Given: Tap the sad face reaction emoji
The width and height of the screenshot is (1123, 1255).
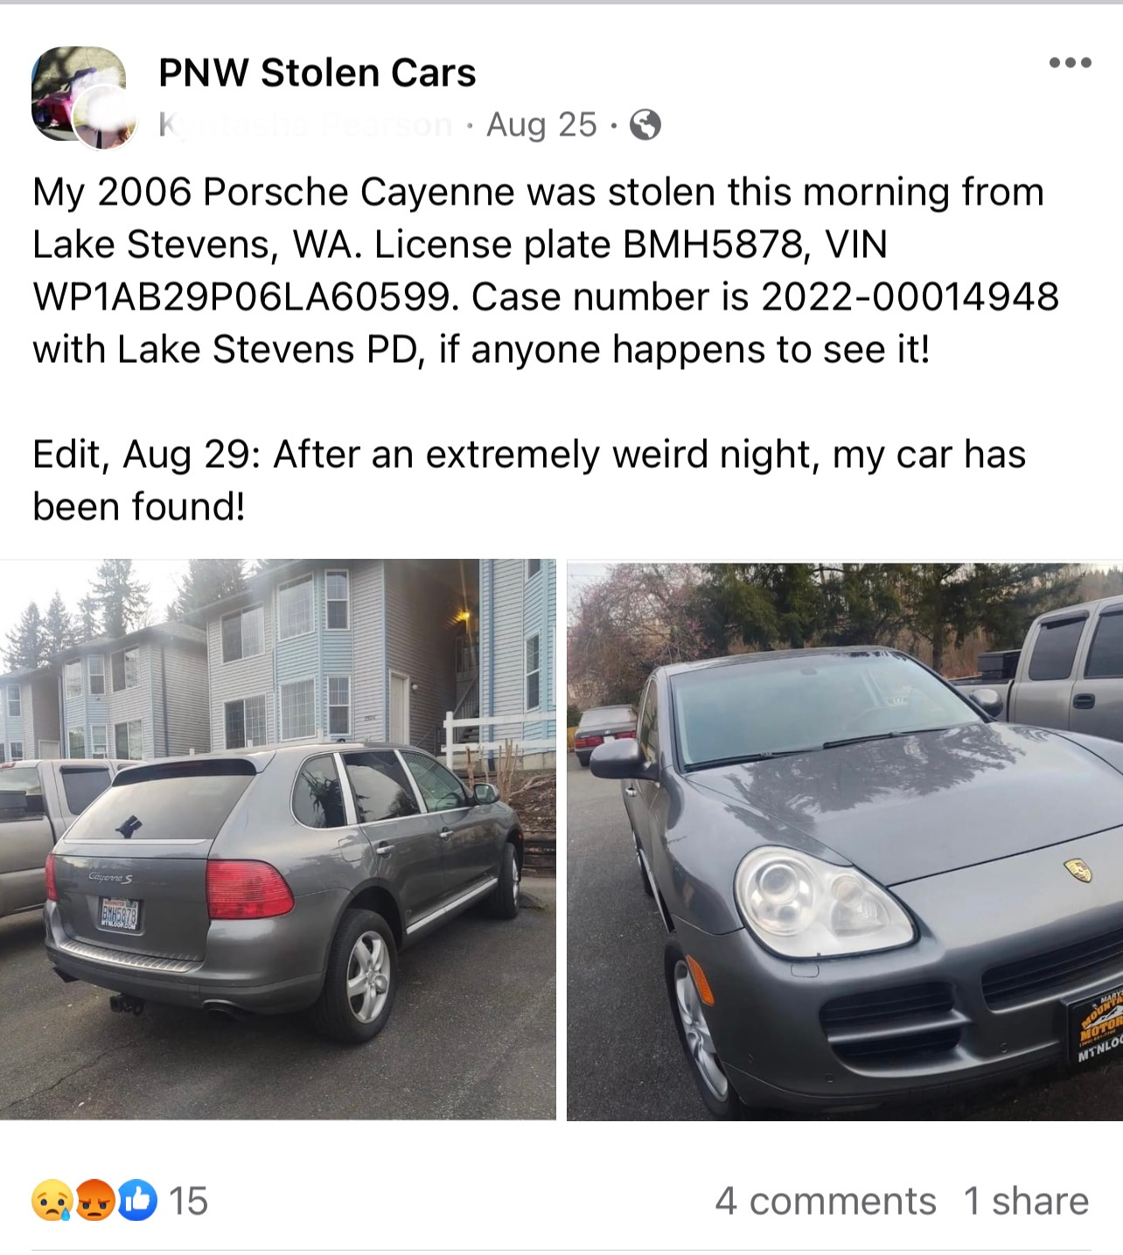Looking at the screenshot, I should click(52, 1200).
